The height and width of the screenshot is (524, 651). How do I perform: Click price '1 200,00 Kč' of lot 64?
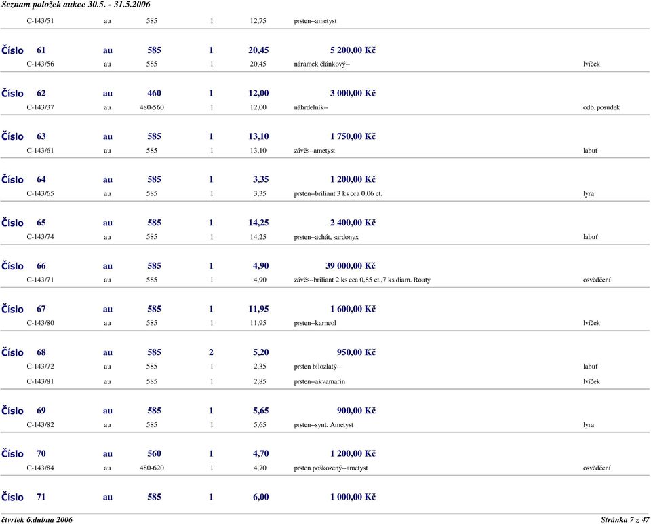click(x=353, y=179)
